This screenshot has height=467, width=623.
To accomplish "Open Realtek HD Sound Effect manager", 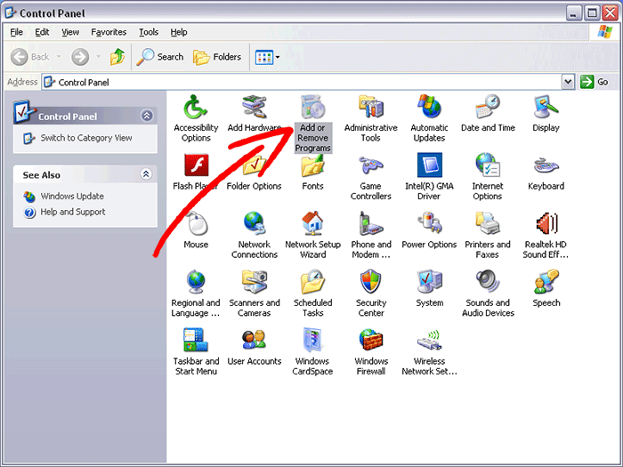I will pyautogui.click(x=546, y=235).
